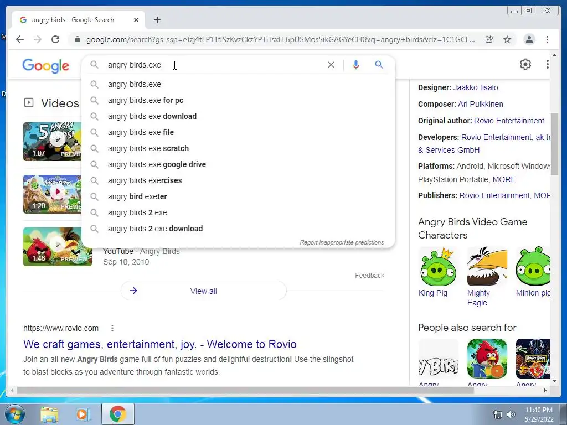Select suggestion 'angry birds.exe'

[x=239, y=84]
